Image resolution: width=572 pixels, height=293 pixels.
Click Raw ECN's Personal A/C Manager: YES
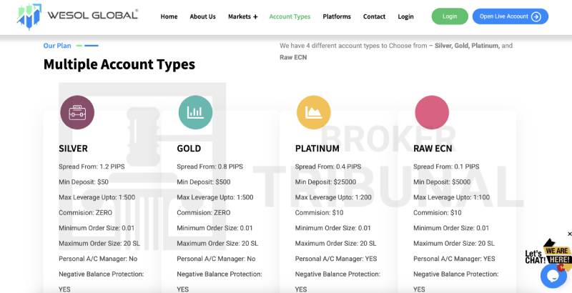454,259
